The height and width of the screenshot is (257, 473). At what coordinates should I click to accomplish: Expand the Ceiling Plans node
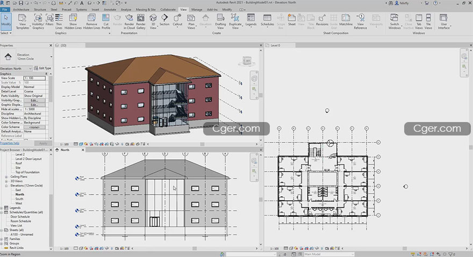(x=6, y=177)
